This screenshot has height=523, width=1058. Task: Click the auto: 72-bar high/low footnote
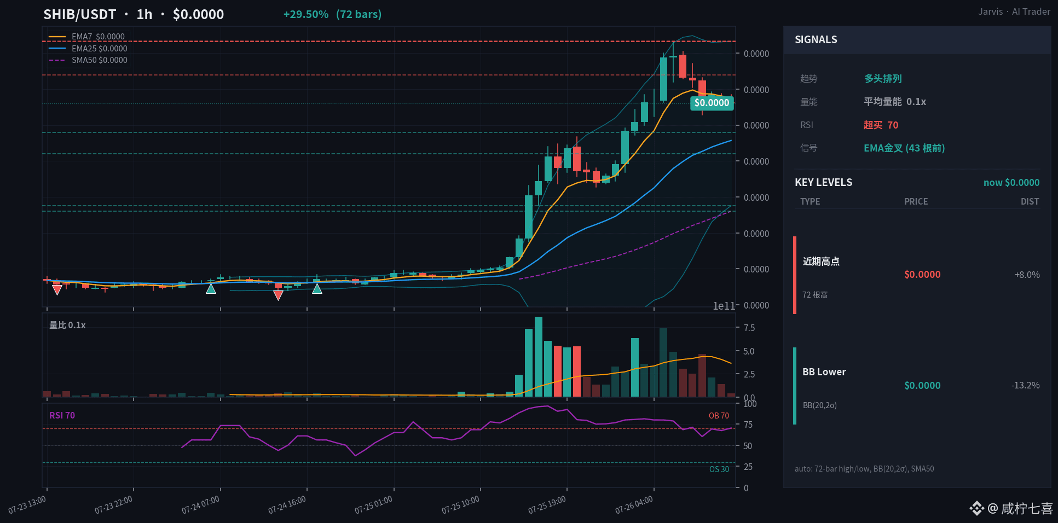point(864,469)
